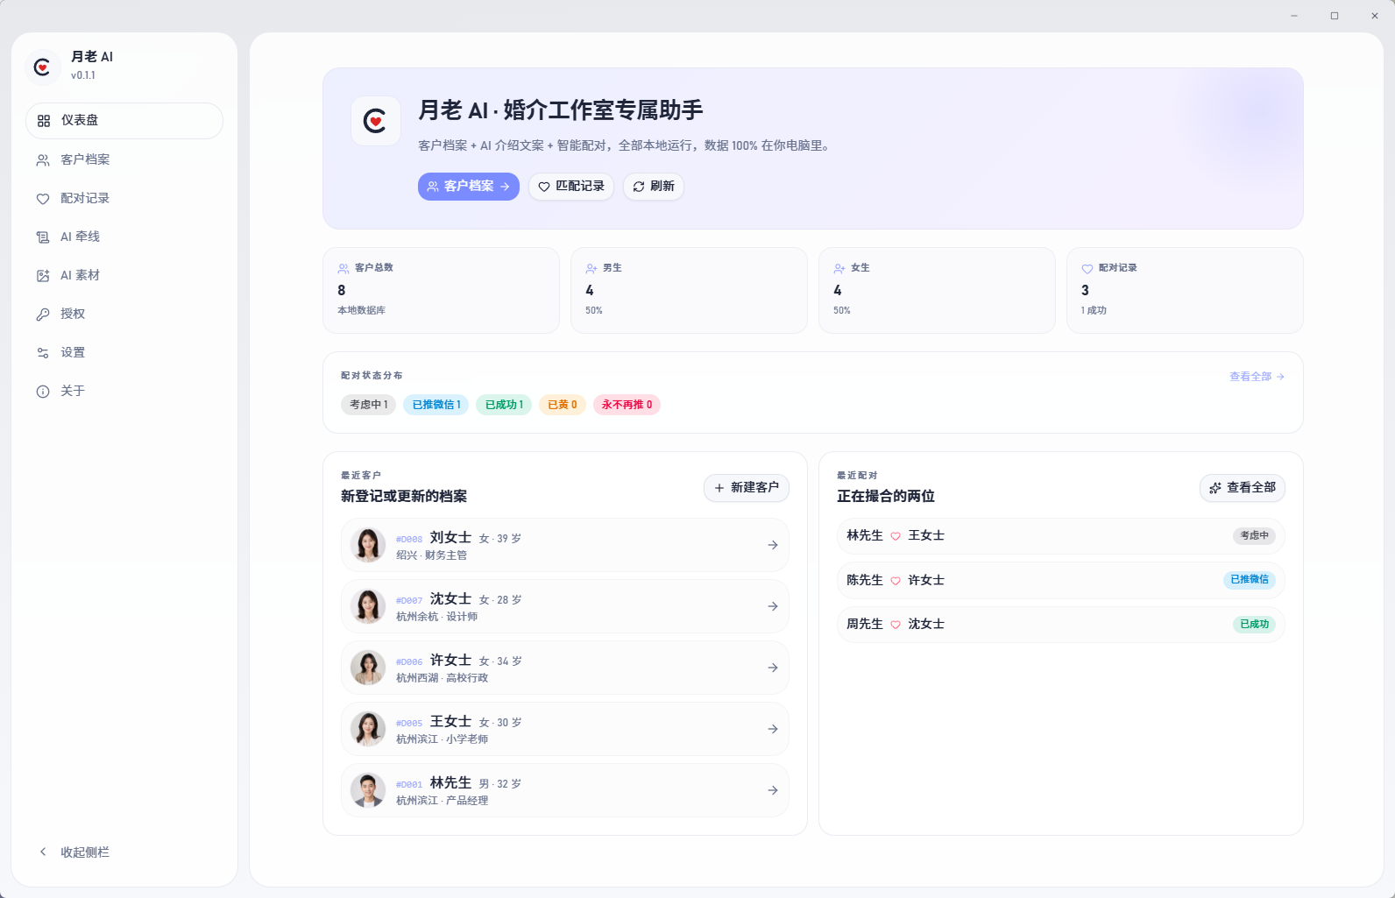Click 刘女士 avatar photo
Screen dimensions: 1395x898
pyautogui.click(x=368, y=545)
